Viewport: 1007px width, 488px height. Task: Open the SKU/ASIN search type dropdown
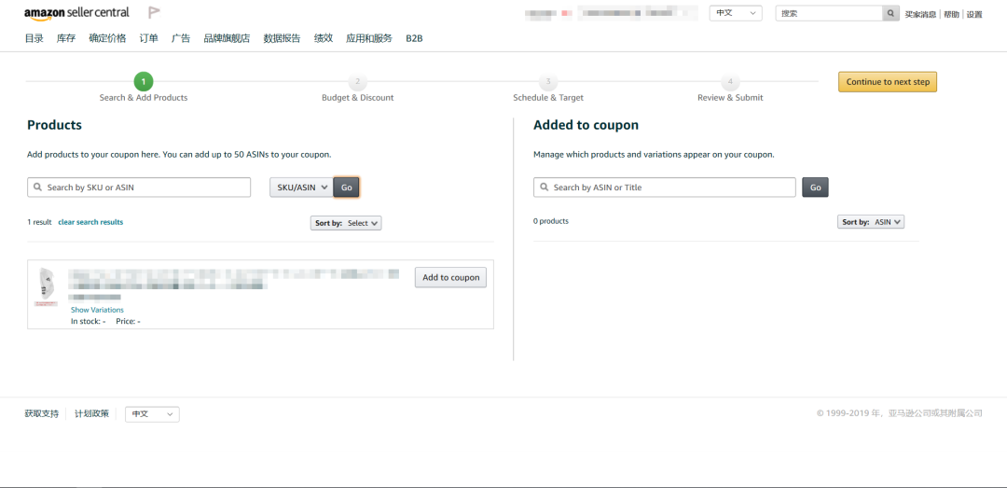(x=300, y=188)
